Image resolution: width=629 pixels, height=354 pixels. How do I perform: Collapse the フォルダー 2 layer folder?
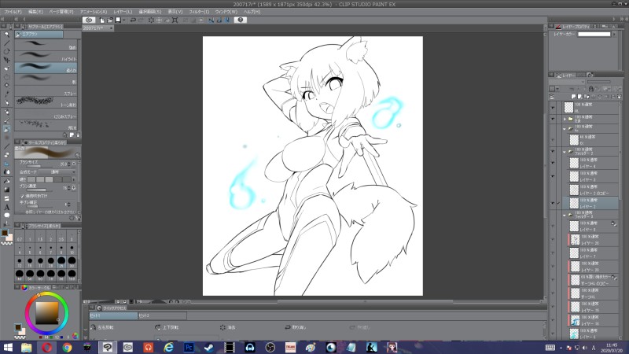coord(565,152)
